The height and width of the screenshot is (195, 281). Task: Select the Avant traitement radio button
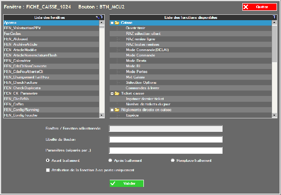pos(48,160)
